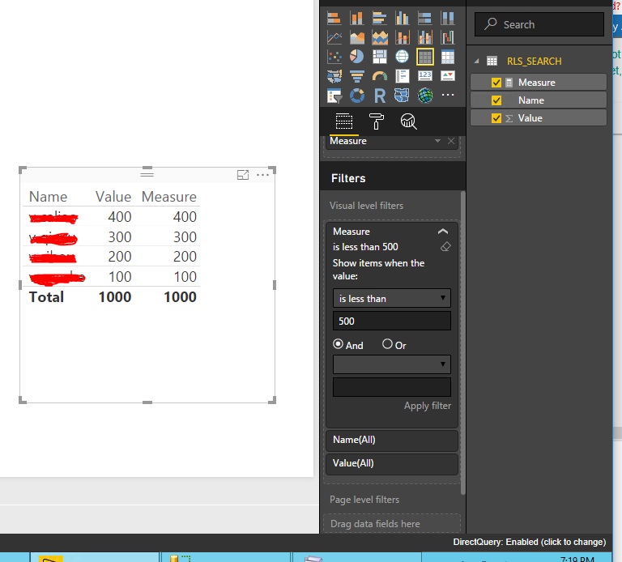Open Focus mode on the table visual
622x562 pixels.
(x=243, y=174)
